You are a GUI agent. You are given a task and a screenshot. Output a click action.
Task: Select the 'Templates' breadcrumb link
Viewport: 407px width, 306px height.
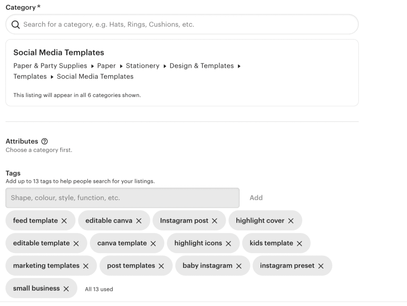(x=30, y=76)
